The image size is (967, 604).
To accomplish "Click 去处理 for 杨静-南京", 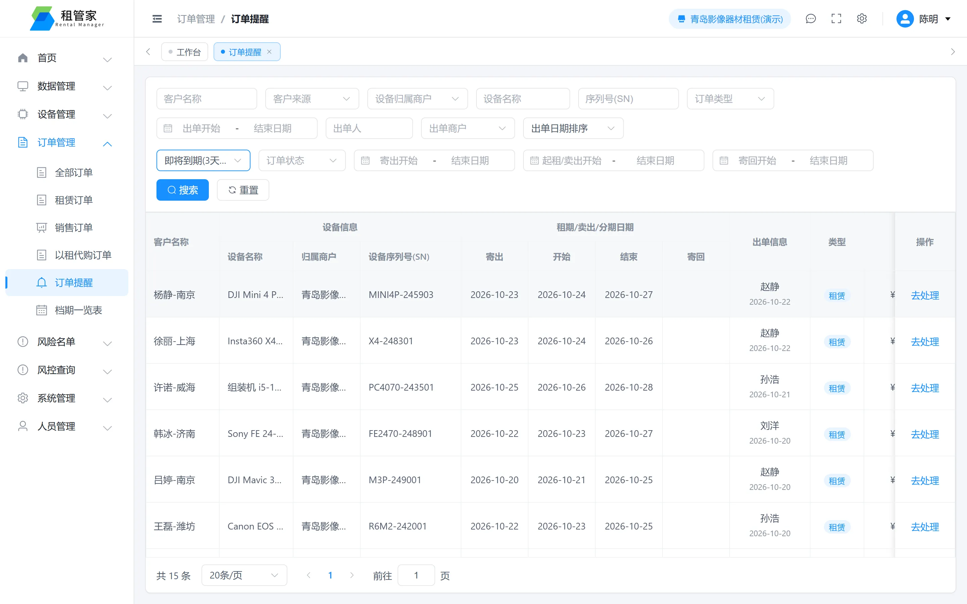I will coord(925,296).
